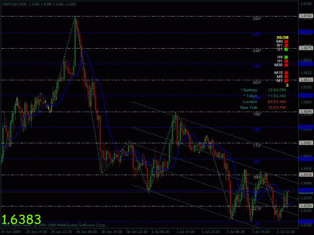Viewport: 314px width, 235px height.
Task: Click the 1.6595 price axis value
Action: 306,87
